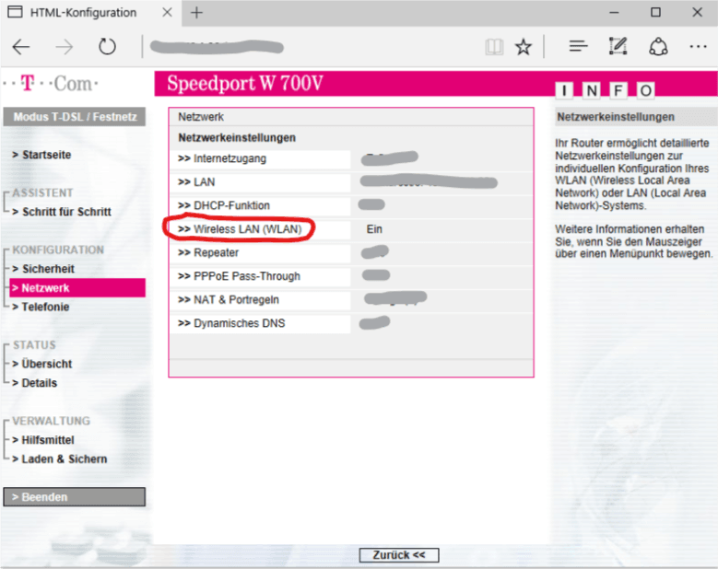718x569 pixels.
Task: Maximize the browser window
Action: [x=655, y=12]
